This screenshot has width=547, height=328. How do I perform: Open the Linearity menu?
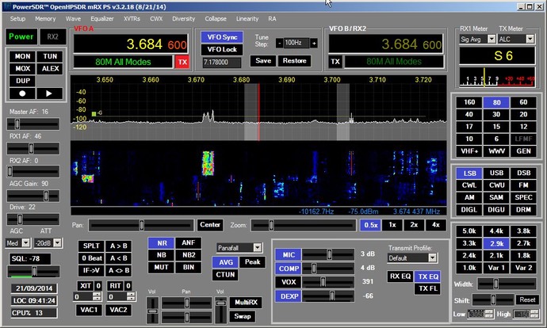(x=247, y=19)
